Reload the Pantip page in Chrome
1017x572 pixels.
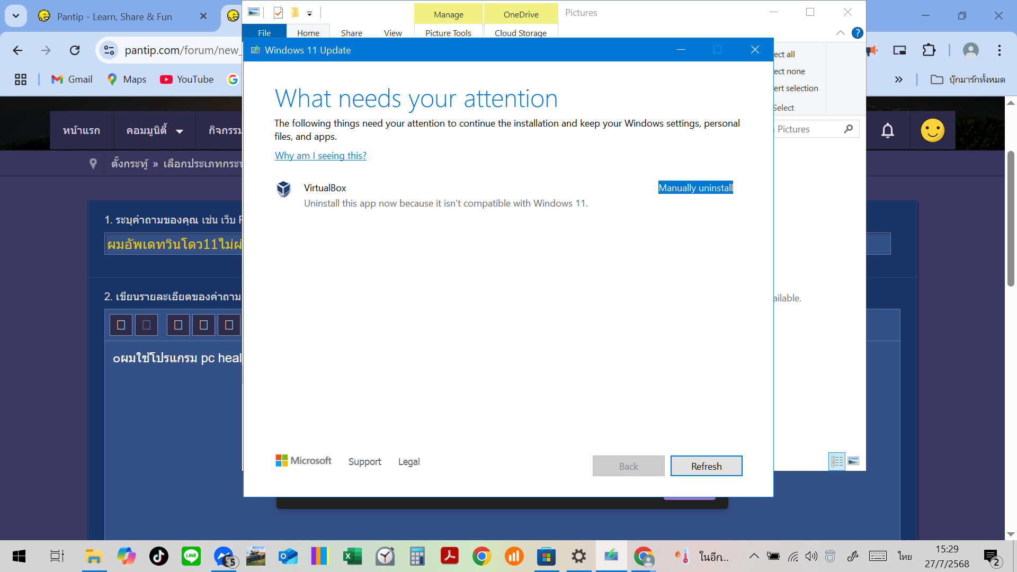pos(75,50)
